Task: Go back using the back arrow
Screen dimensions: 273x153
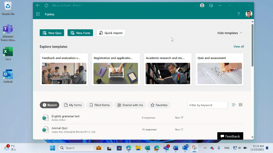Action: click(38, 5)
